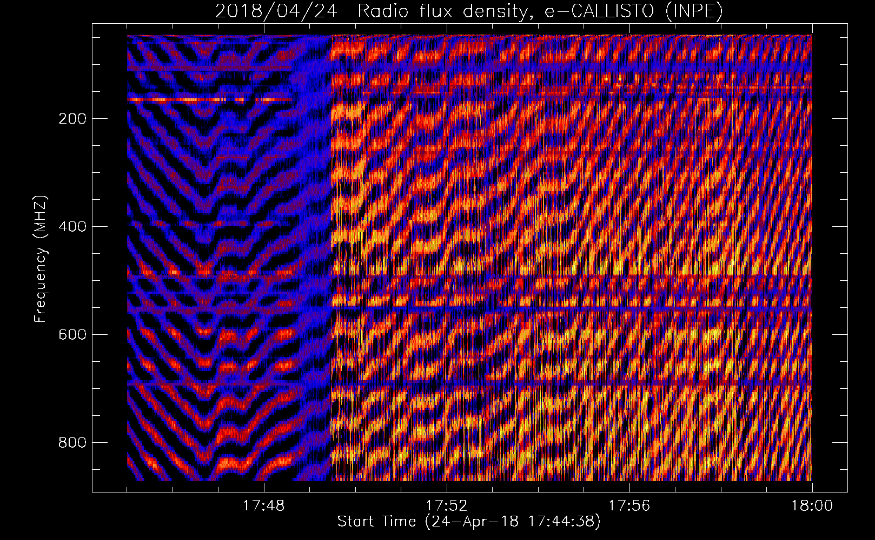Screen dimensions: 875x540
Task: Click the 800 frequency tick label
Action: [x=72, y=443]
